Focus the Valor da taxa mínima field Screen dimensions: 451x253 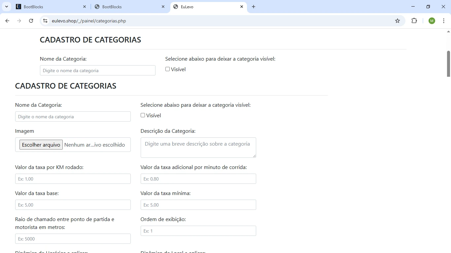[x=198, y=205]
